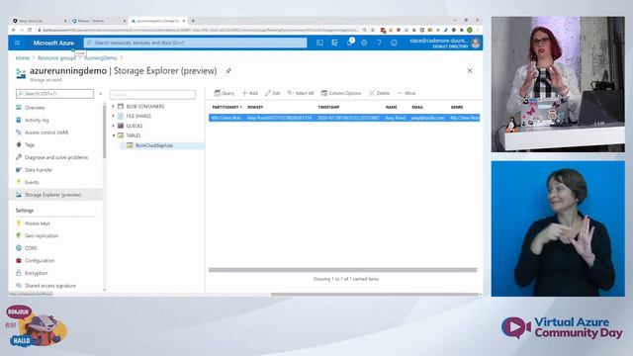
Task: Click the Delete toolbar button
Action: pyautogui.click(x=380, y=93)
